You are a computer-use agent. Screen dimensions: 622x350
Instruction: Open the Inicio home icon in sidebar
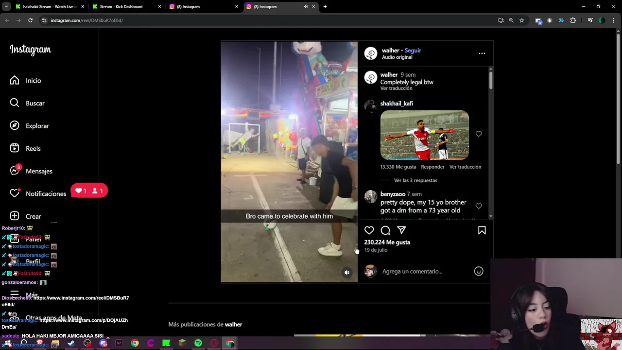click(x=15, y=81)
